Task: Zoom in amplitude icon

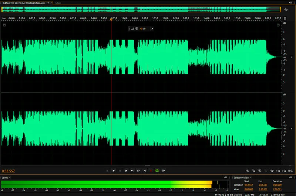Action: coord(247,171)
